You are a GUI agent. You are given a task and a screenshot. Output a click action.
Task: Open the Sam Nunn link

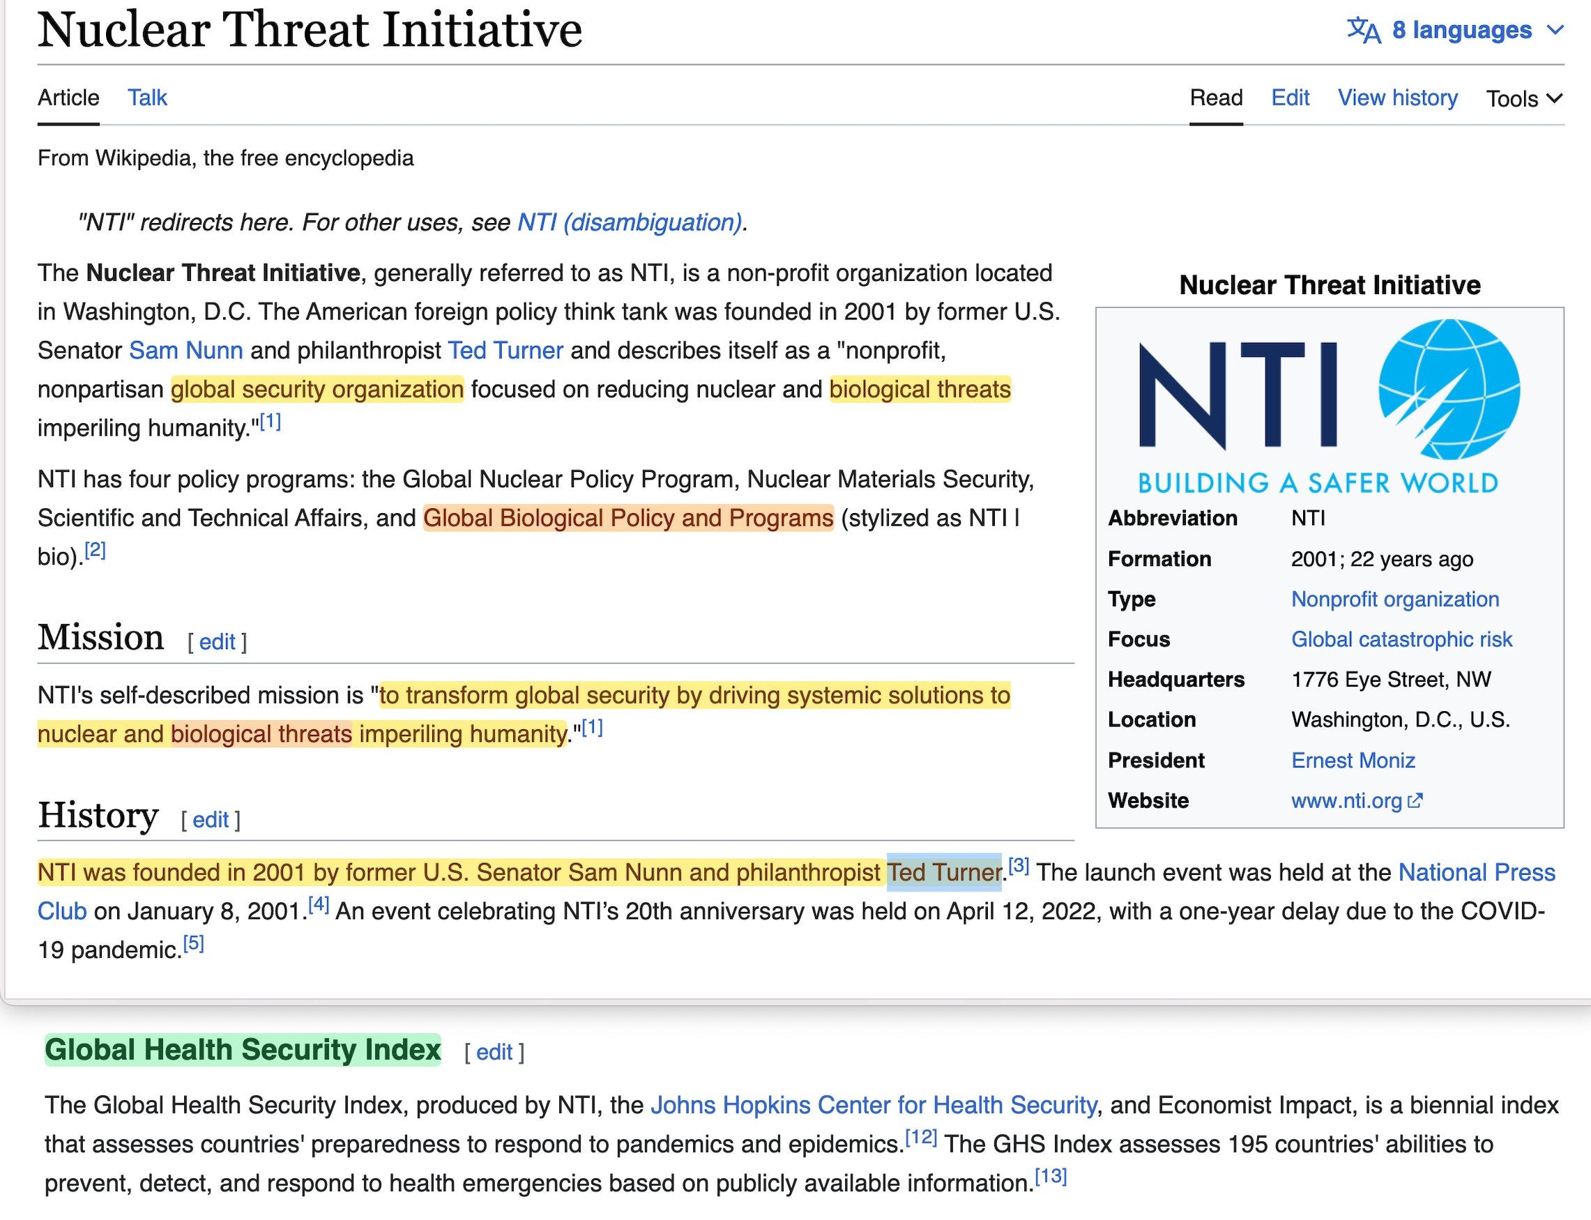186,351
